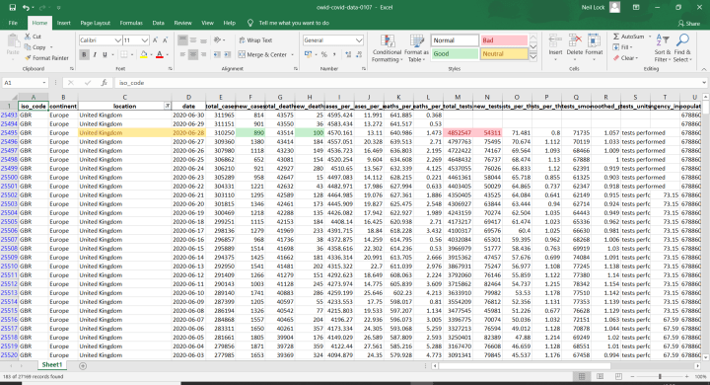Open the Font size dropdown

tap(144, 40)
